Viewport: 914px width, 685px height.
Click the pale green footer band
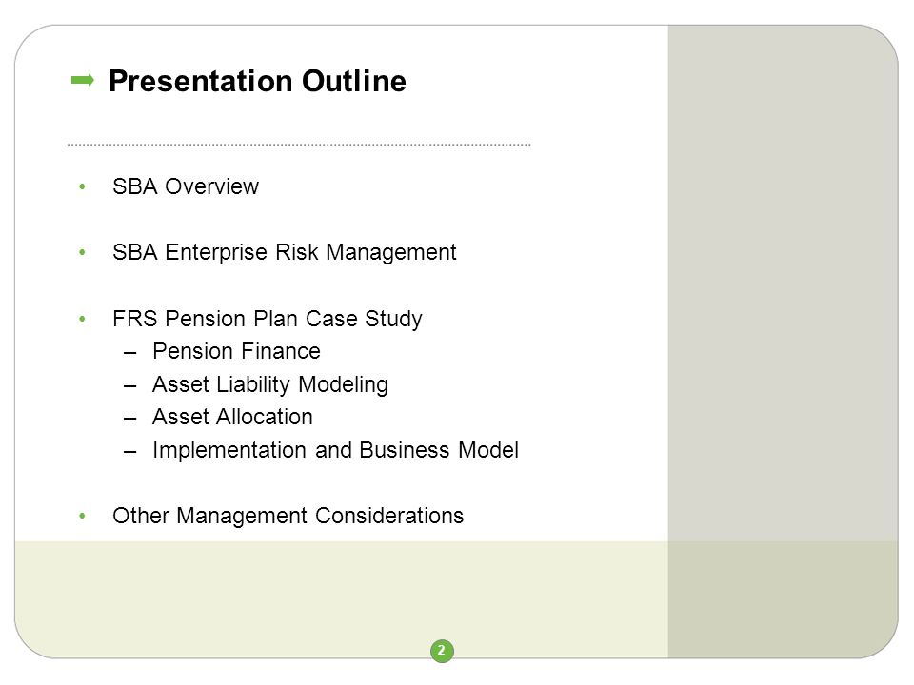(x=342, y=598)
